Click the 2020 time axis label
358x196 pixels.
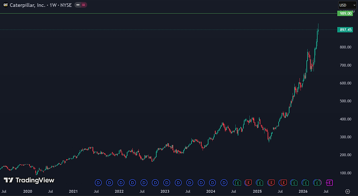click(28, 191)
